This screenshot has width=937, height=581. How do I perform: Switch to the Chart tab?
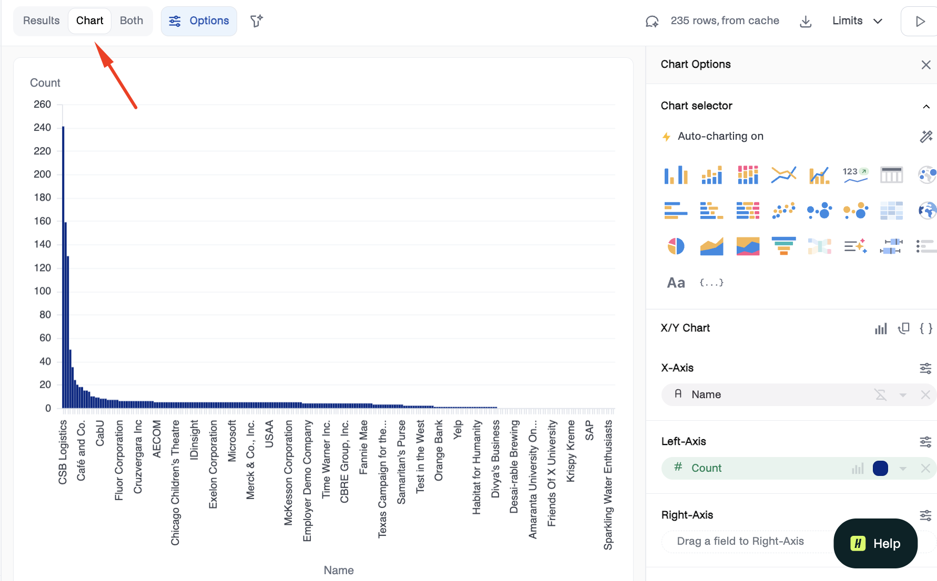point(90,20)
